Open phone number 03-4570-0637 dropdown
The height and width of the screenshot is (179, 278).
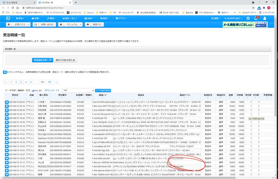pos(233,18)
